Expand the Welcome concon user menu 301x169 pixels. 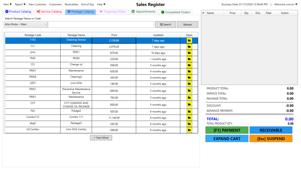(x=286, y=4)
